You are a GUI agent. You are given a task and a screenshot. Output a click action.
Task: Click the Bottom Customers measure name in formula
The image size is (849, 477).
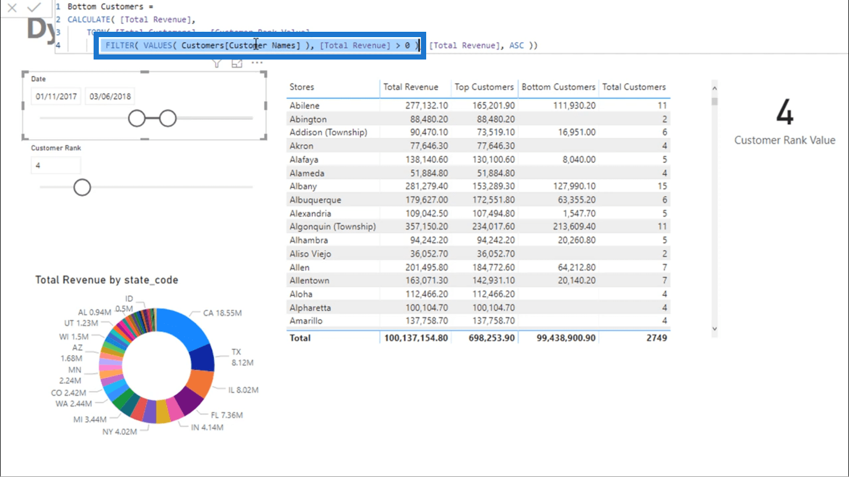(x=105, y=6)
